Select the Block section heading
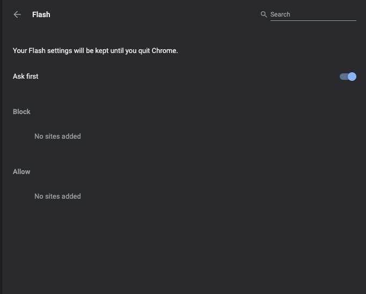The width and height of the screenshot is (366, 294). tap(21, 111)
